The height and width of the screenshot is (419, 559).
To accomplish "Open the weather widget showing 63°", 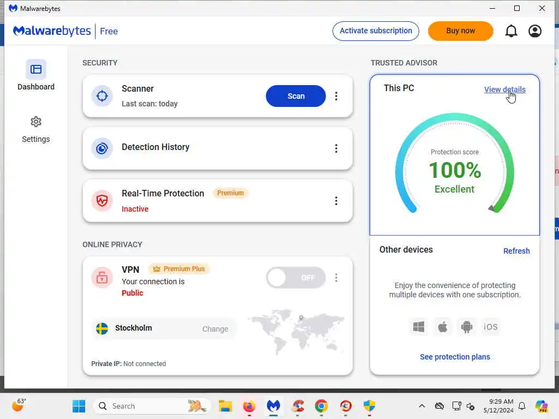I will (19, 405).
